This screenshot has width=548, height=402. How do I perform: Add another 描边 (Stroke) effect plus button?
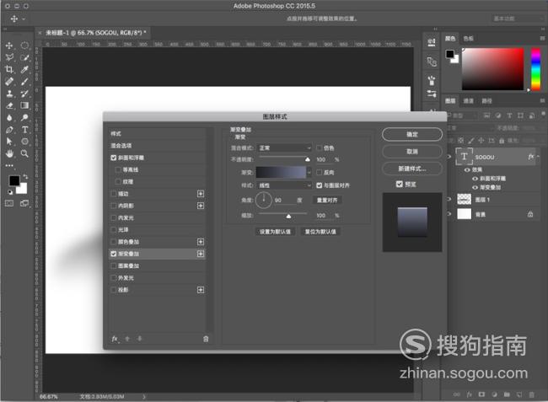pos(201,194)
